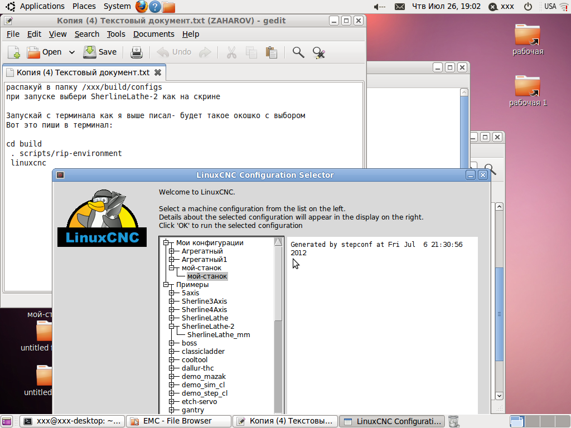Image resolution: width=571 pixels, height=428 pixels.
Task: Close the Копия (4) Текстовый документ.txt tab
Action: point(158,72)
